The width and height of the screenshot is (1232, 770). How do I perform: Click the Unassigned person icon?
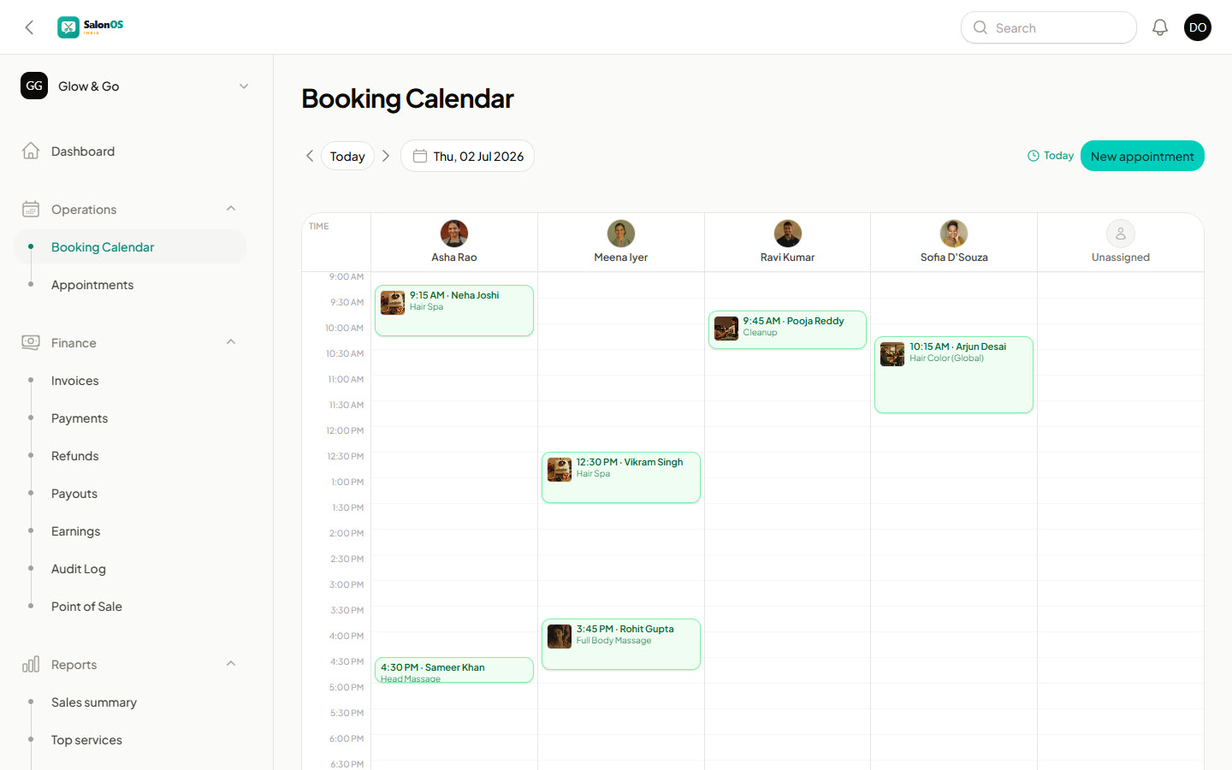[x=1121, y=234]
